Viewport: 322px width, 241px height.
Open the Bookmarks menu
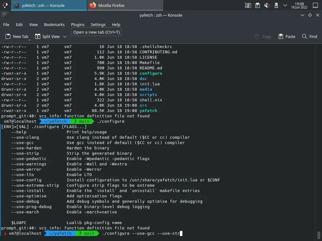pyautogui.click(x=54, y=24)
